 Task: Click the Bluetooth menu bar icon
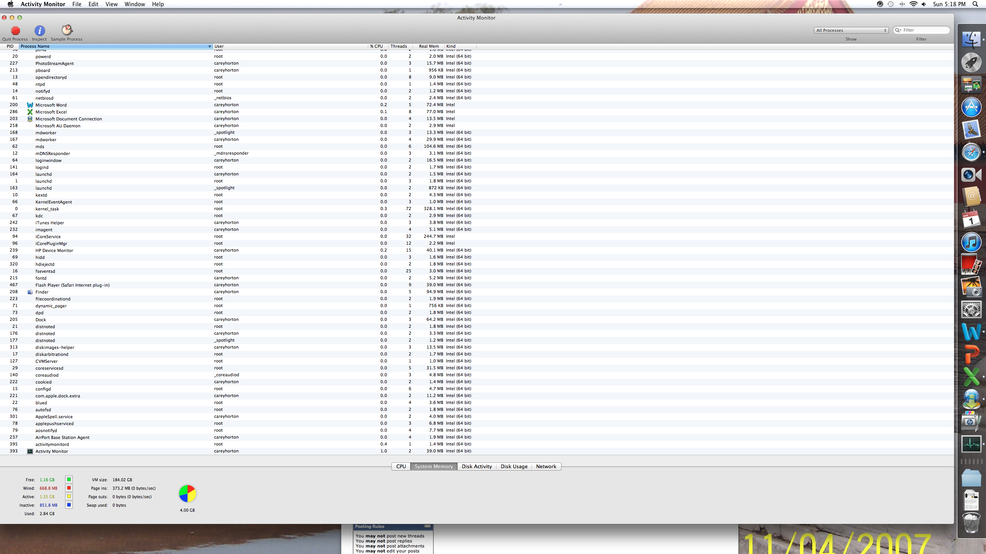902,4
